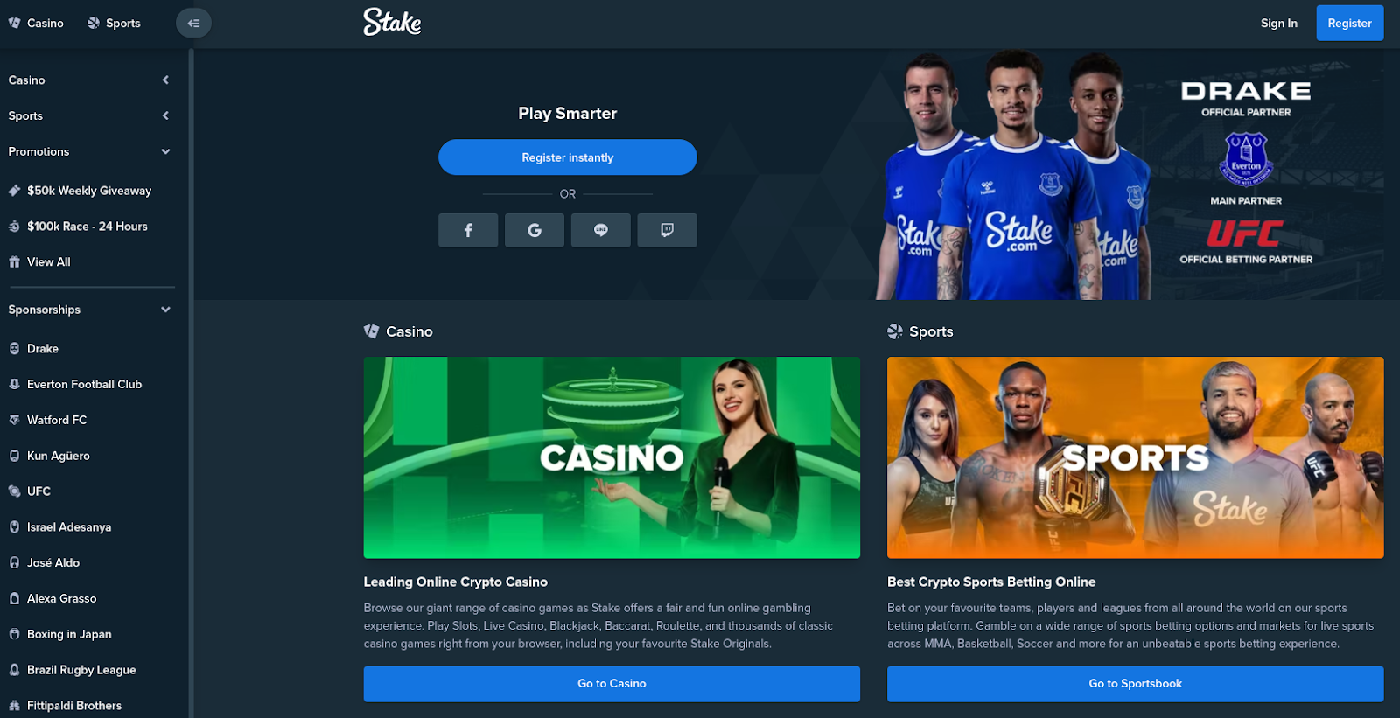Click the Go to Sportsbook button
This screenshot has height=718, width=1400.
pyautogui.click(x=1135, y=684)
